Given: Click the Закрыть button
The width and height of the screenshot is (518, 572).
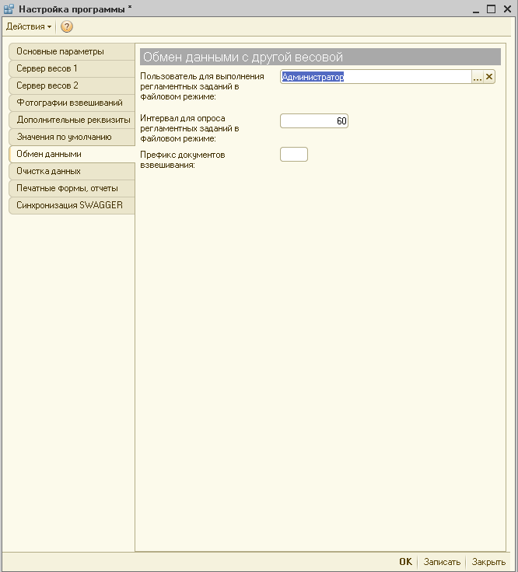Looking at the screenshot, I should pyautogui.click(x=488, y=562).
